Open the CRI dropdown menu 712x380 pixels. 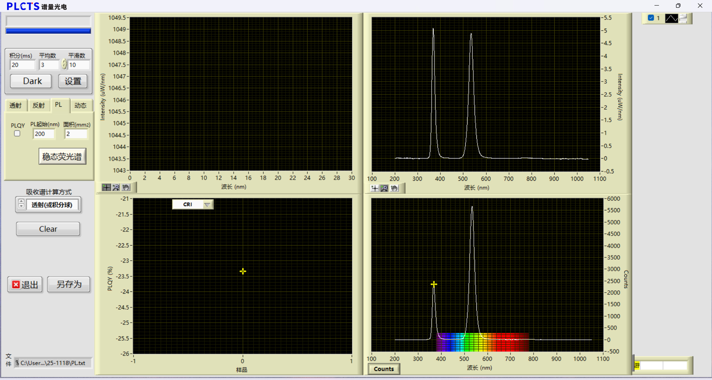pos(207,204)
